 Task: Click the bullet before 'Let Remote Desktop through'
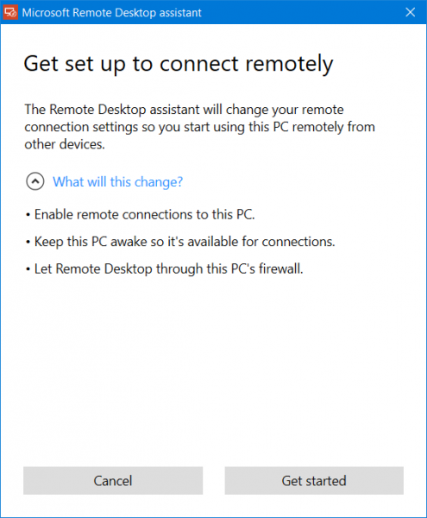pos(28,269)
